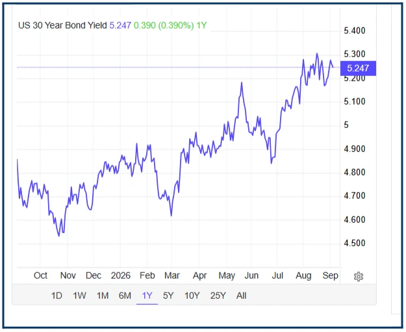Switch to the 25Y time range
Image resolution: width=406 pixels, height=332 pixels.
pos(218,296)
